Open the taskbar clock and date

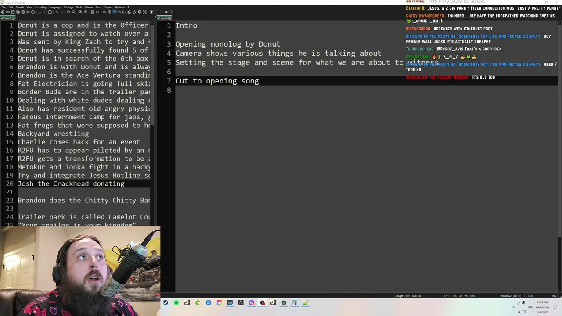542,307
